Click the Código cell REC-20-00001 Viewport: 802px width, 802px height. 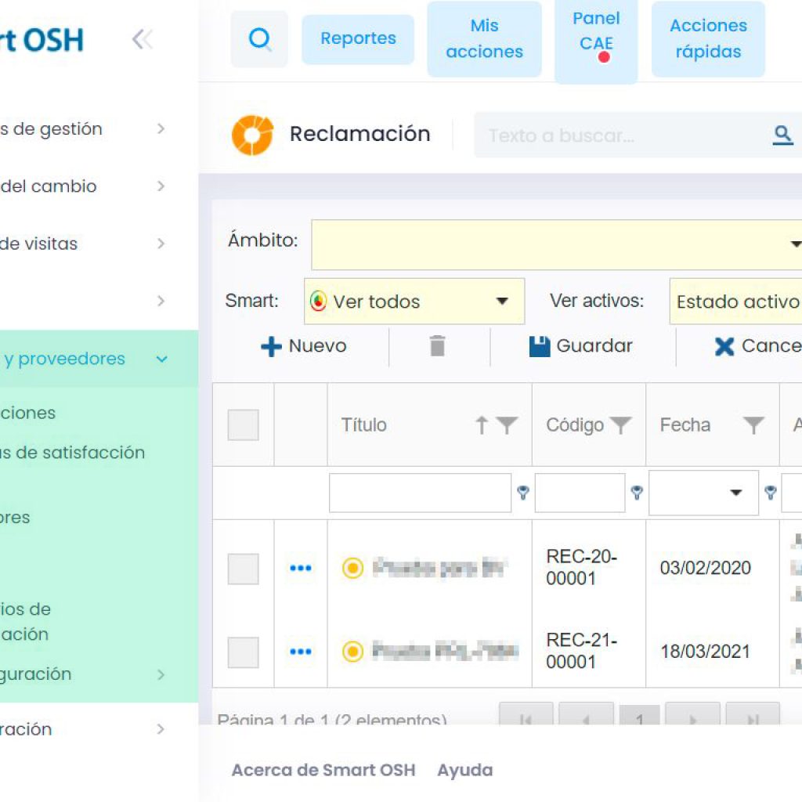pos(582,568)
